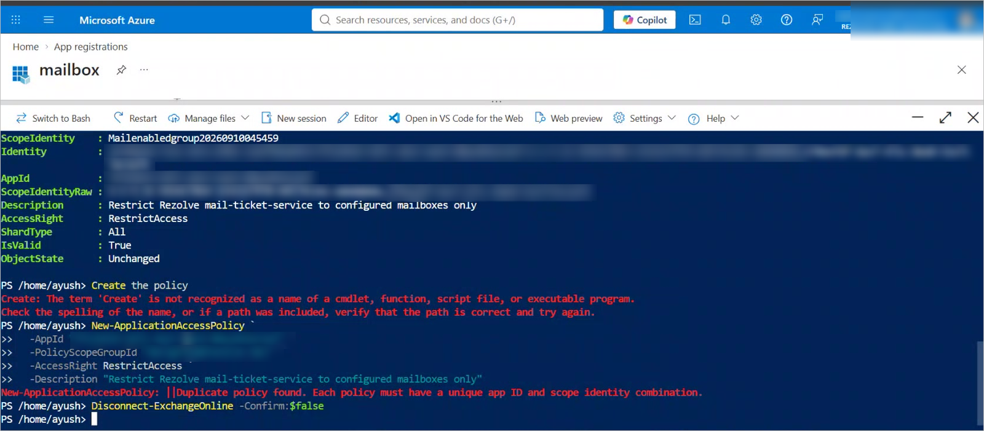The height and width of the screenshot is (431, 984).
Task: Open the portal hamburger menu
Action: [x=49, y=20]
